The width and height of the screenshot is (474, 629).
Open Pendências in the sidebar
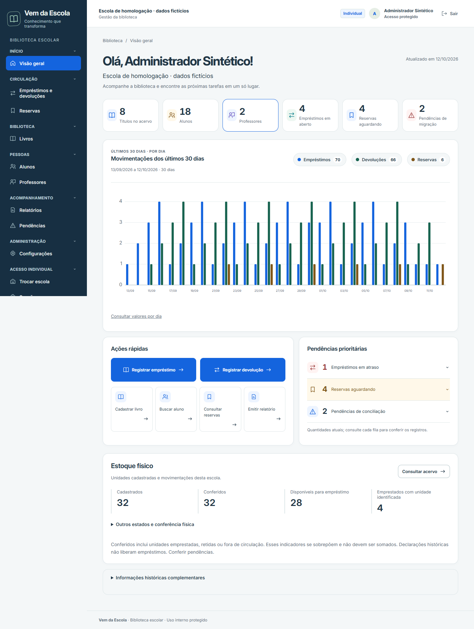coord(43,226)
